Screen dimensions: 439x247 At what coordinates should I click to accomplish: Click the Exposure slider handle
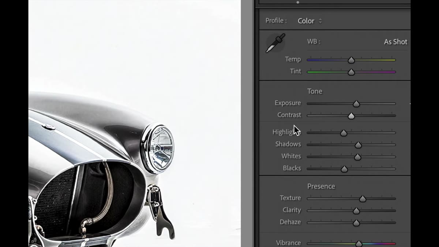coord(356,104)
